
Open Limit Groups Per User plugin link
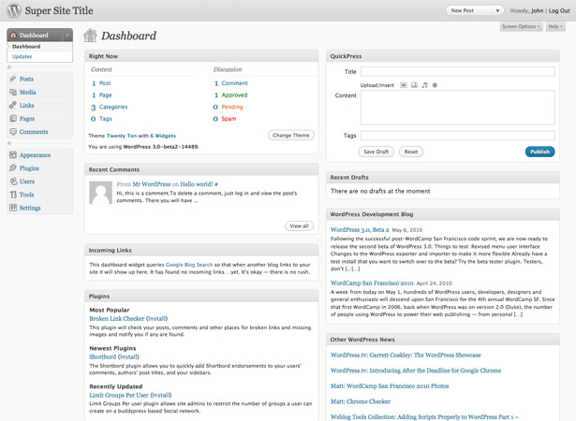(119, 395)
